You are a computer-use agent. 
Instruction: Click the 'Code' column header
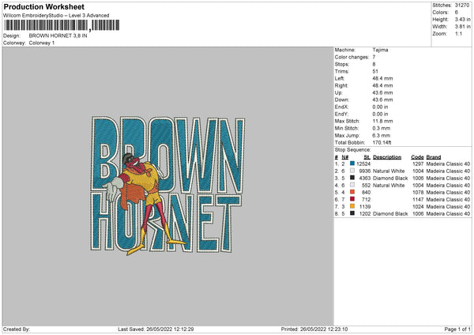tap(417, 157)
